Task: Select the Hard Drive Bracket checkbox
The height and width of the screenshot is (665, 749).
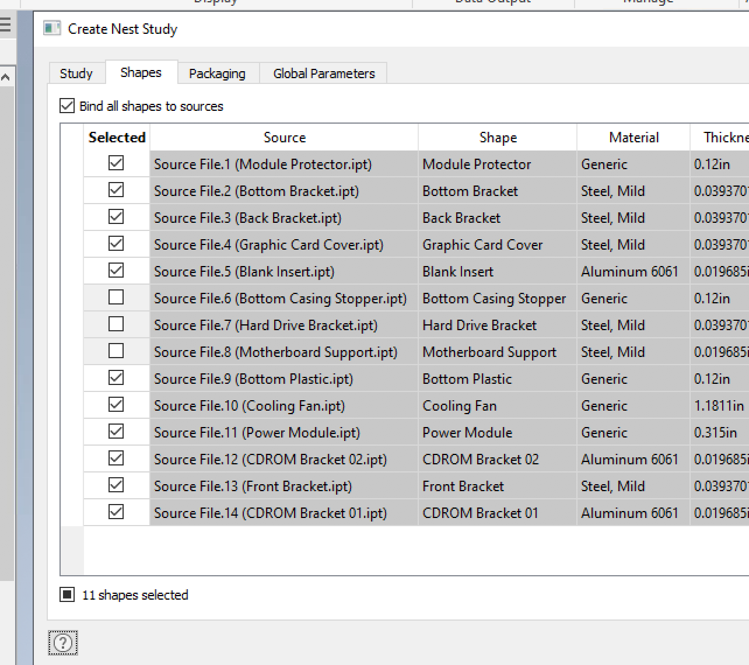Action: pos(116,324)
